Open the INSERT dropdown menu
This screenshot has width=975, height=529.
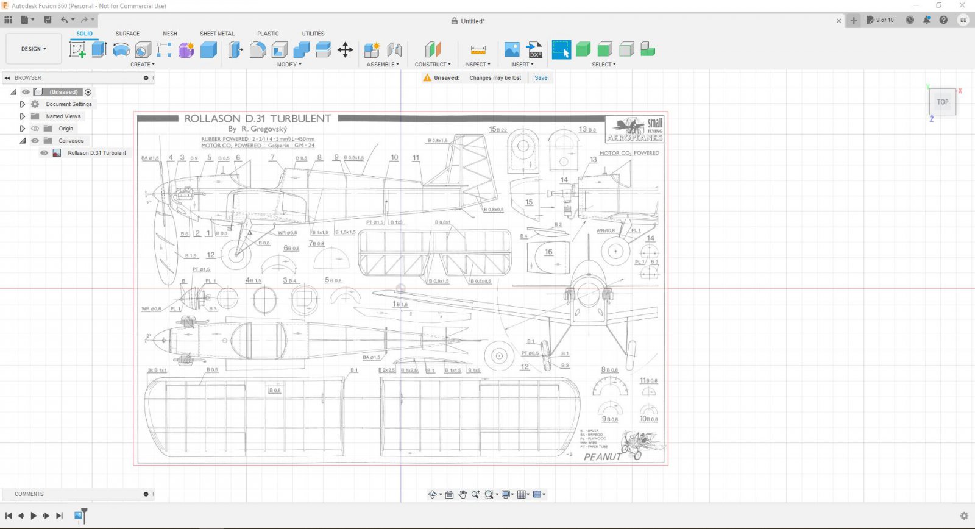point(522,64)
